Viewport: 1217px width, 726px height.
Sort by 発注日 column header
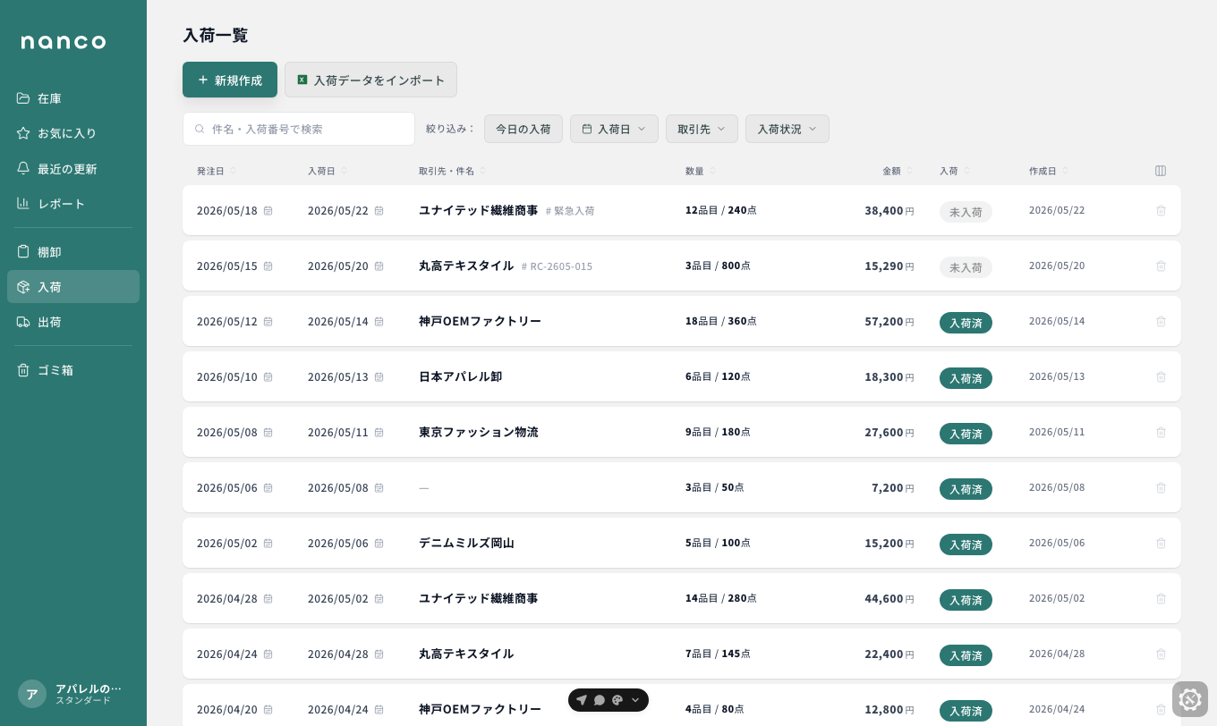click(217, 171)
